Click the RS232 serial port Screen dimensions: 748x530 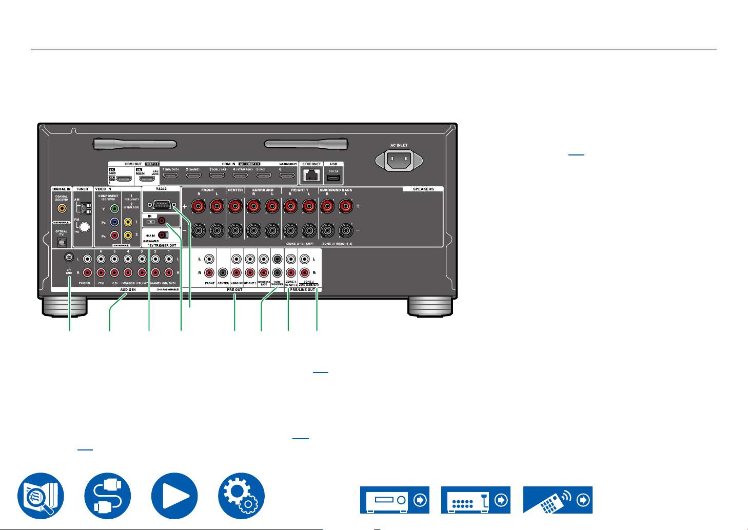click(162, 205)
